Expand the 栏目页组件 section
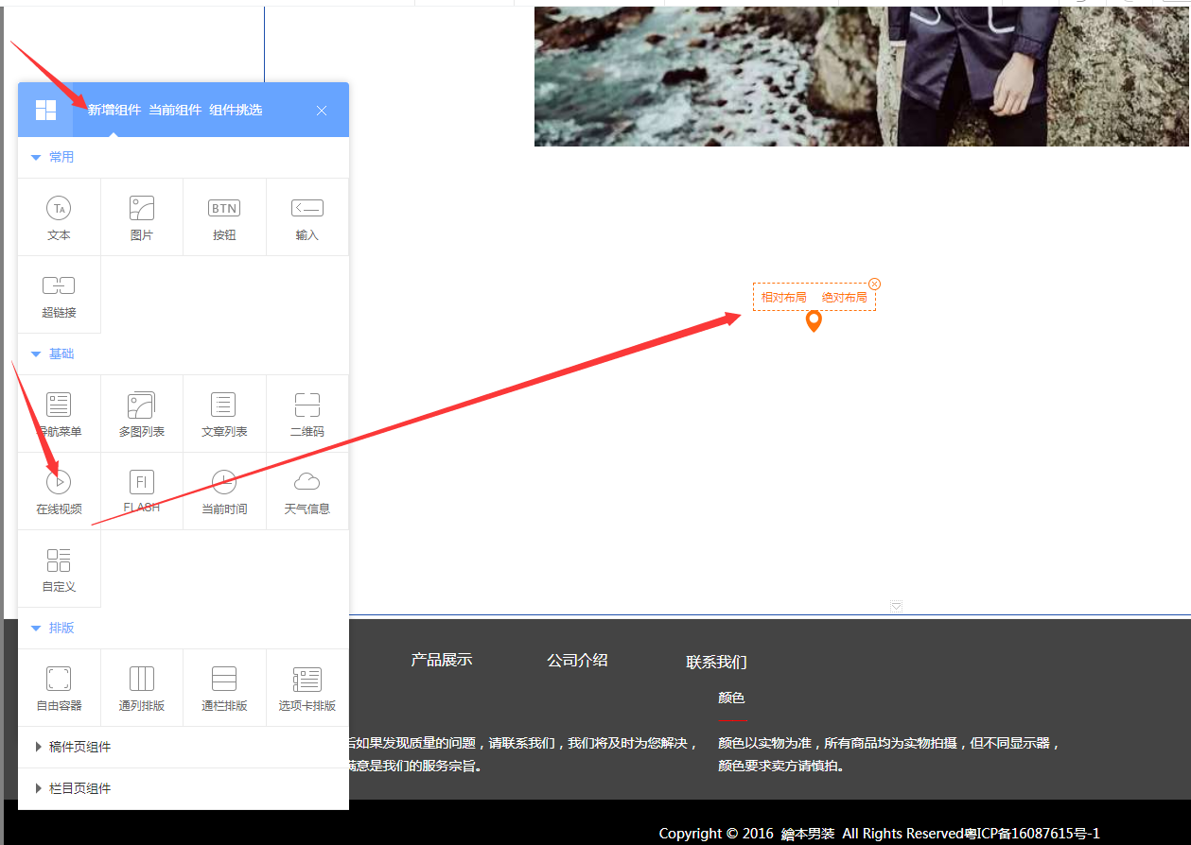 tap(79, 788)
